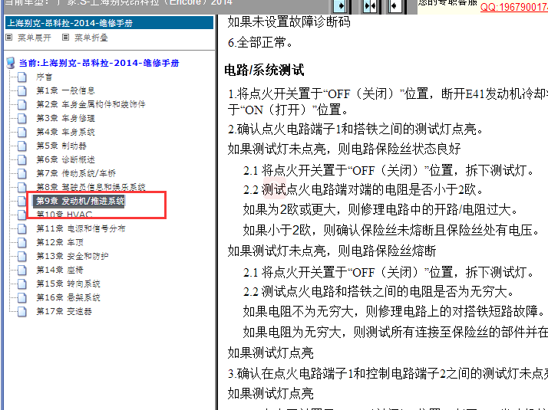Click step 3.确认在点火电路端子1和控制电路端子2
The height and width of the screenshot is (410, 548).
[388, 374]
